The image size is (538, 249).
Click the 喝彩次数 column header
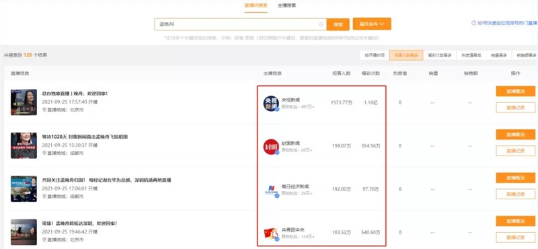click(x=371, y=73)
